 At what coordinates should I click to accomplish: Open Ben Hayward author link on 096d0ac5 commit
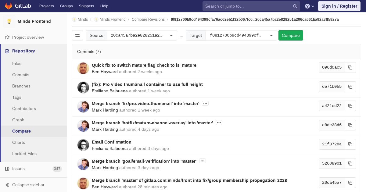click(x=105, y=72)
